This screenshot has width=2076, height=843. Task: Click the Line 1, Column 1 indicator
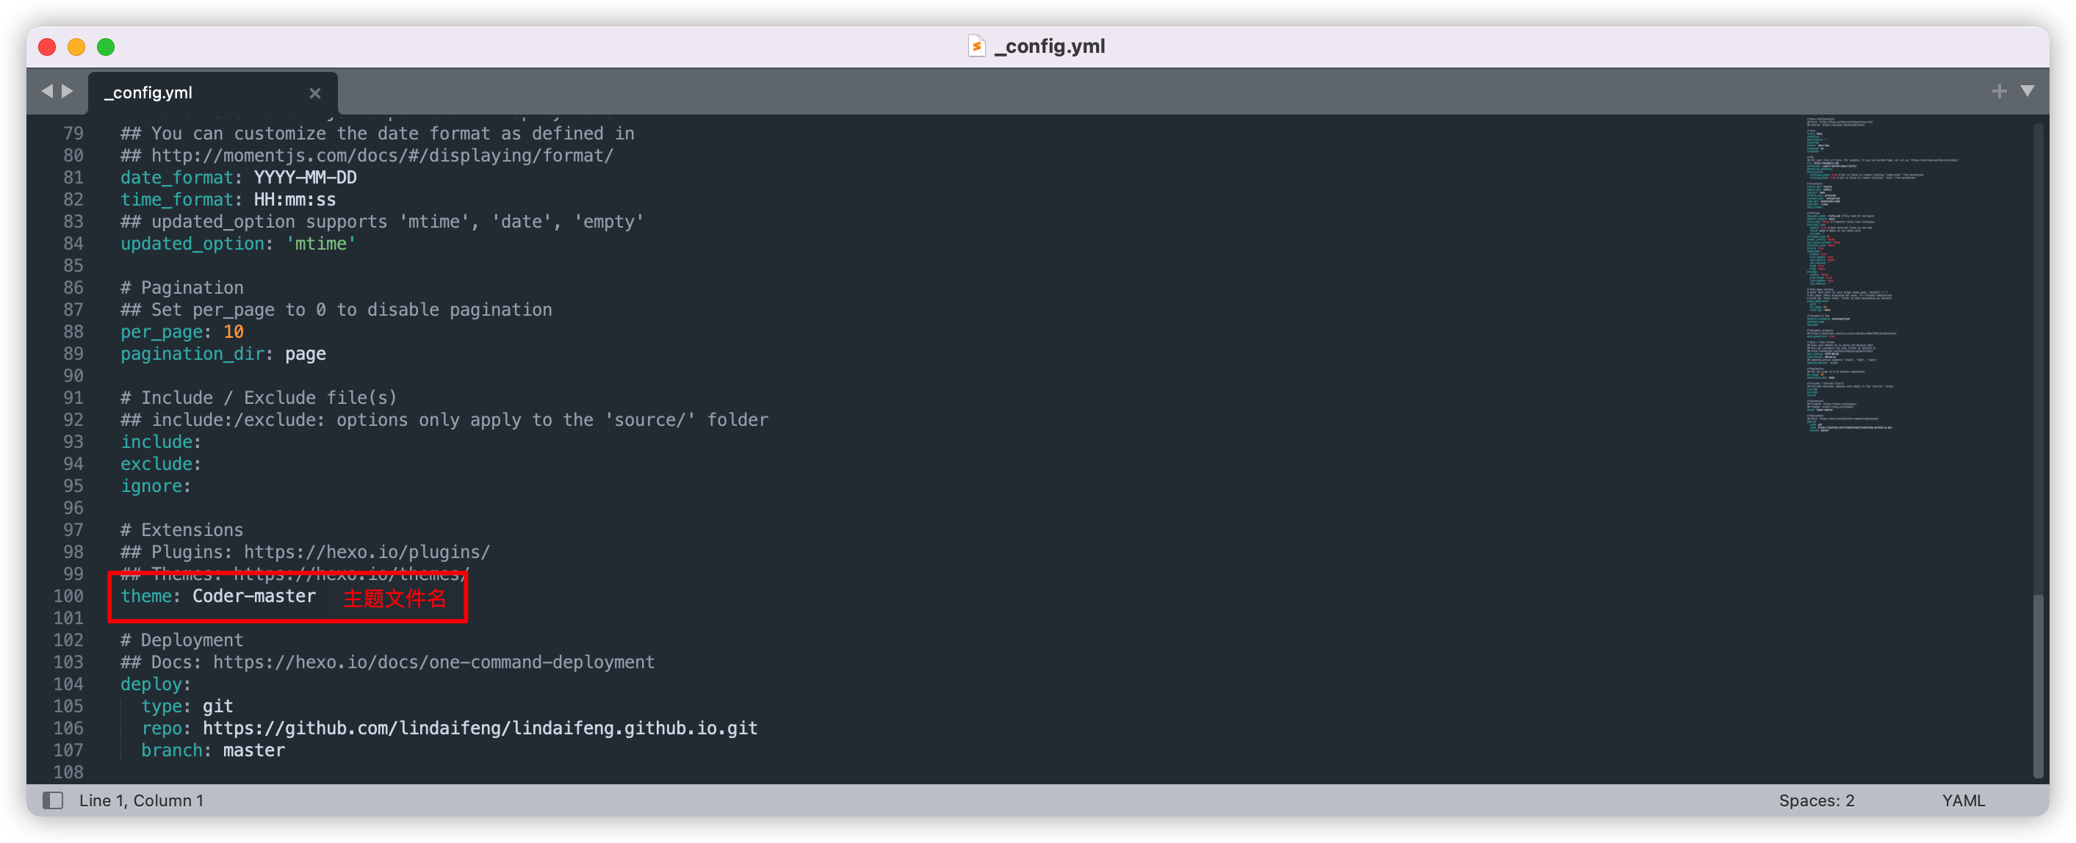(141, 800)
